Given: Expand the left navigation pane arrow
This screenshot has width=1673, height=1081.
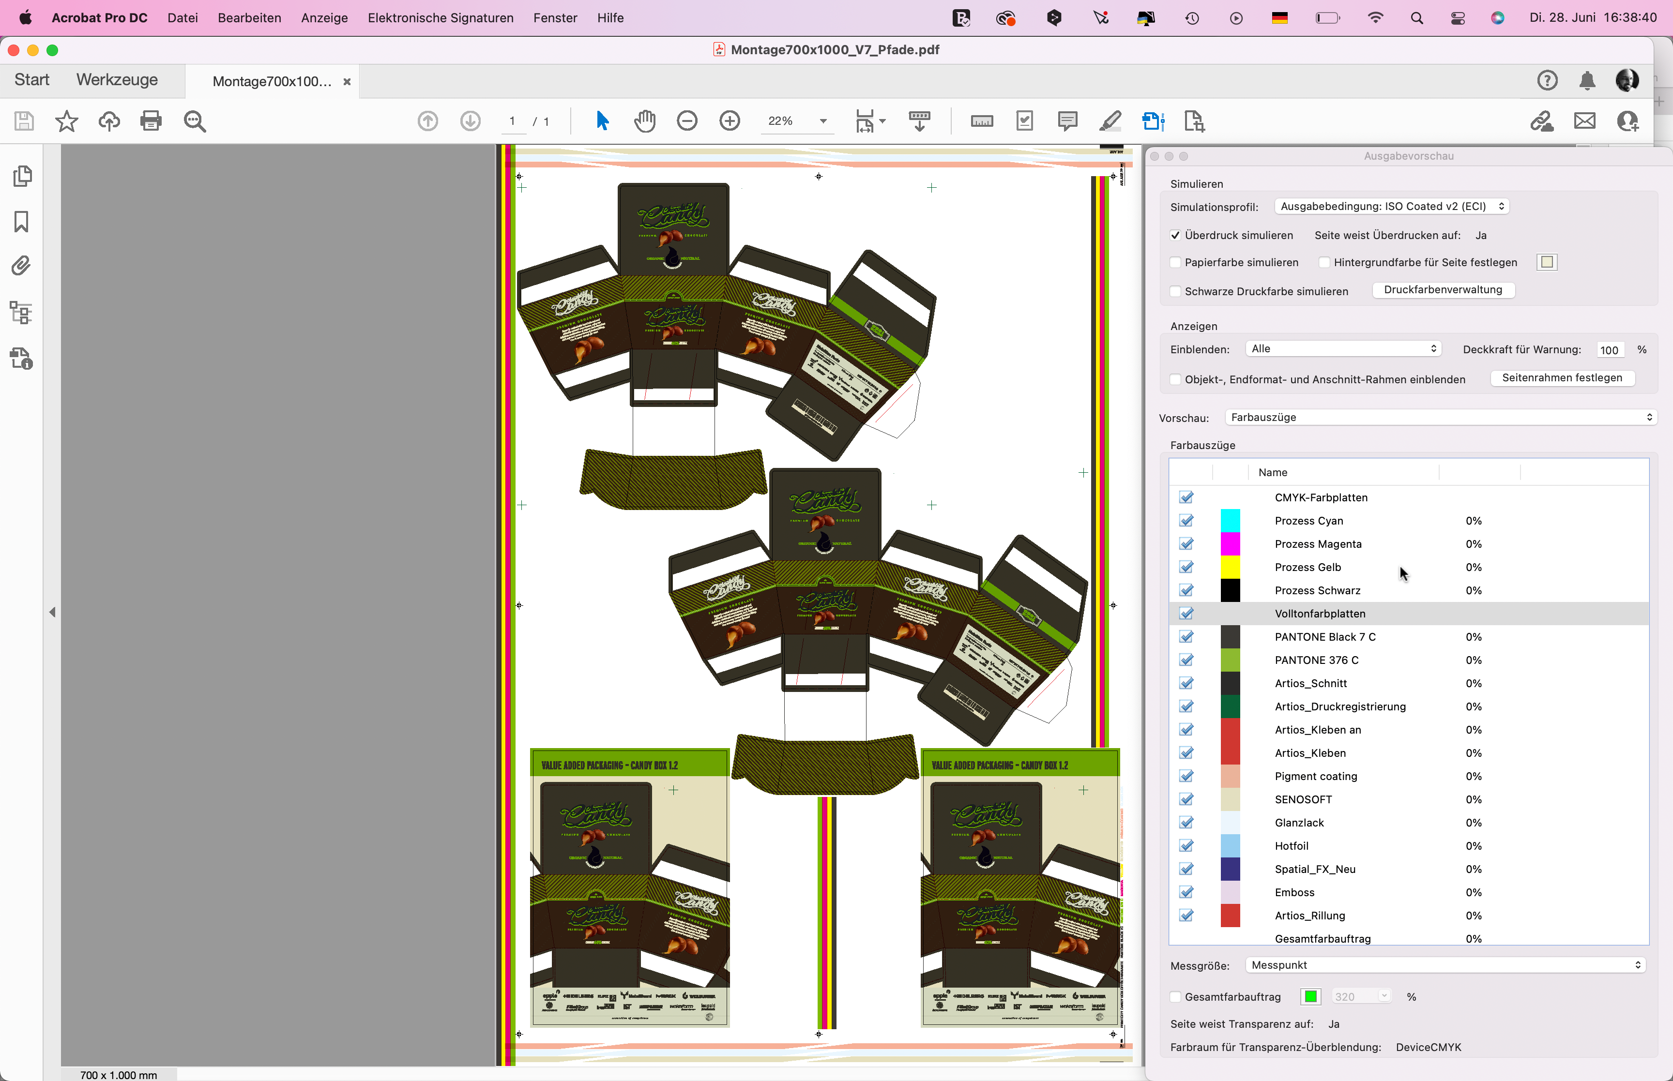Looking at the screenshot, I should [53, 612].
